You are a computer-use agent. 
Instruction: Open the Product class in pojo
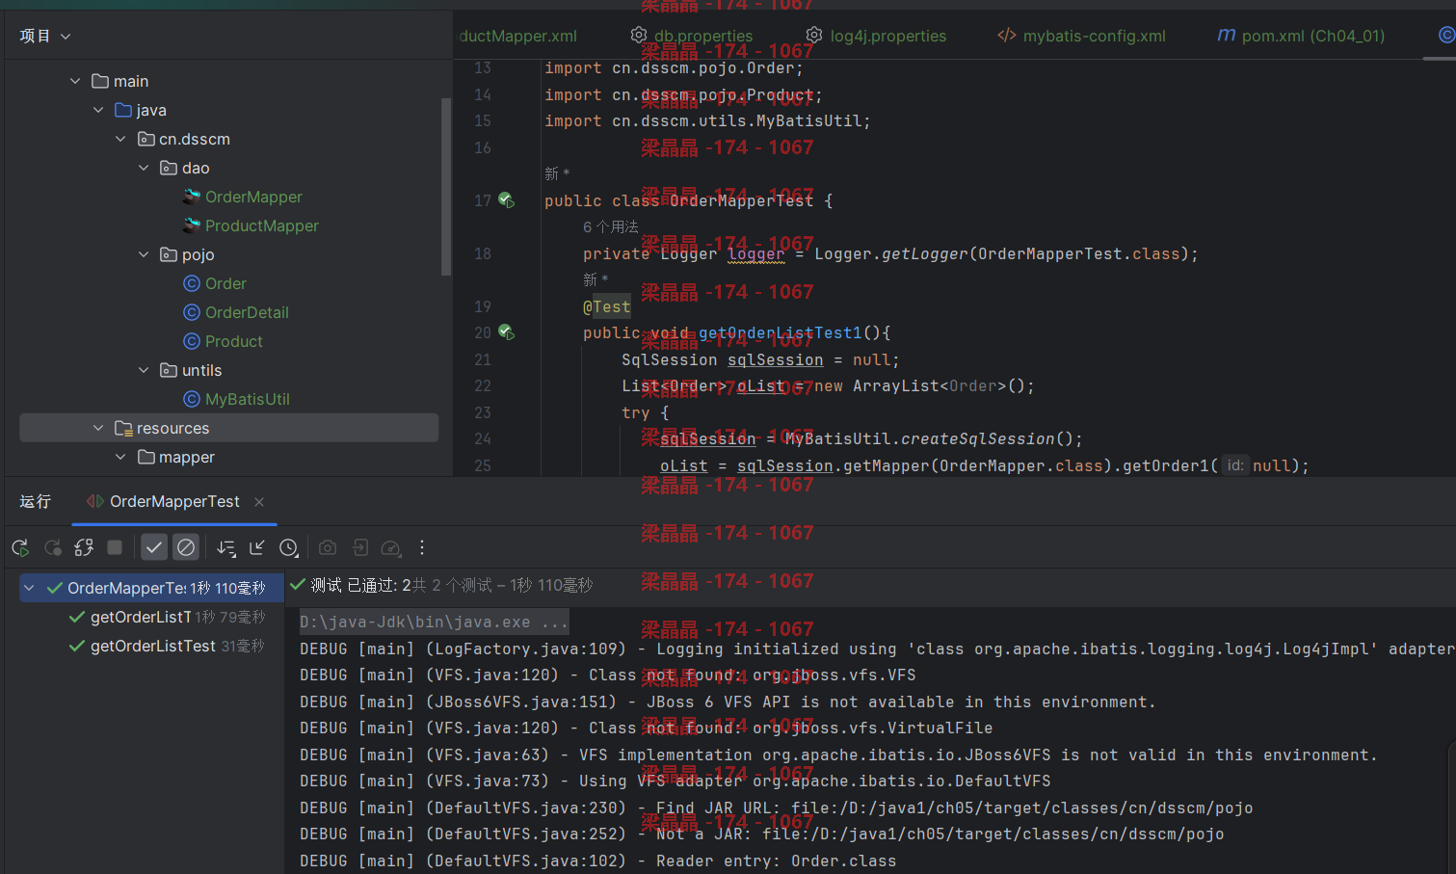click(x=233, y=341)
